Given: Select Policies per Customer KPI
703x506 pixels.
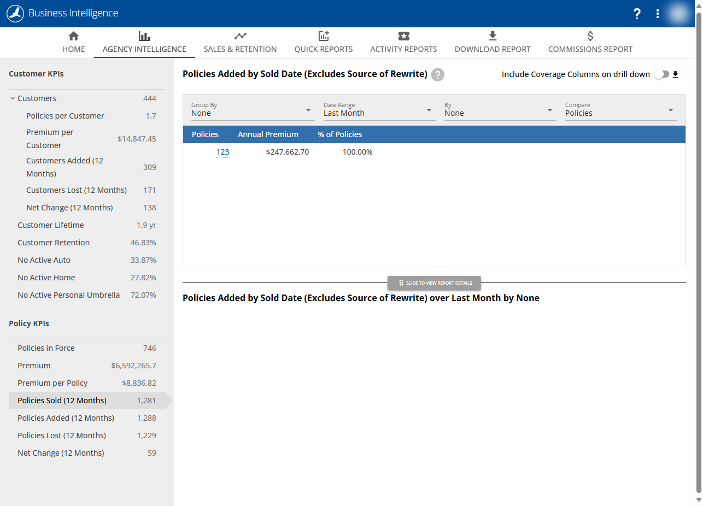Looking at the screenshot, I should pos(87,116).
